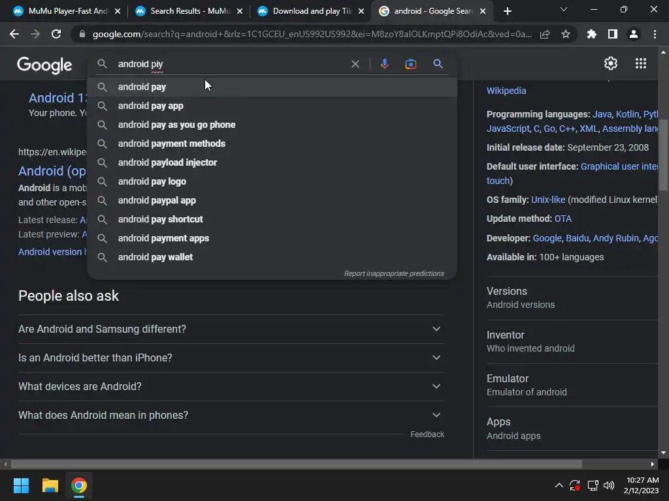Toggle the Chrome side panel icon
The image size is (669, 501).
[613, 34]
